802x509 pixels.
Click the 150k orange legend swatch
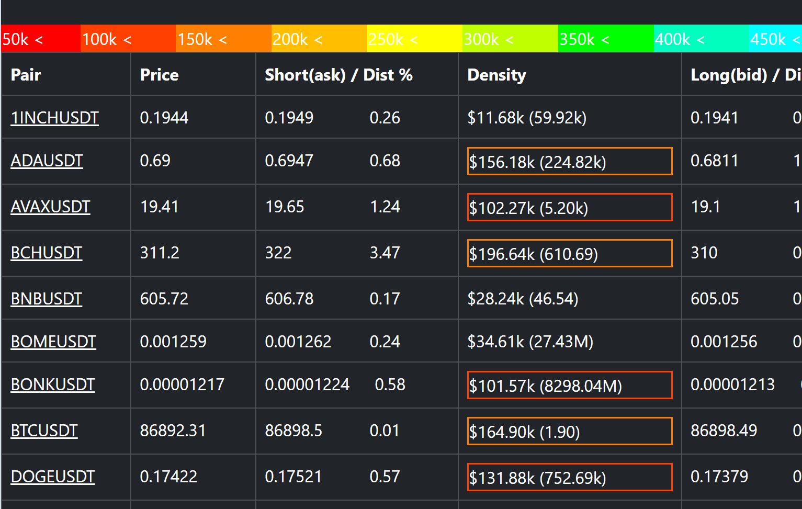click(223, 39)
